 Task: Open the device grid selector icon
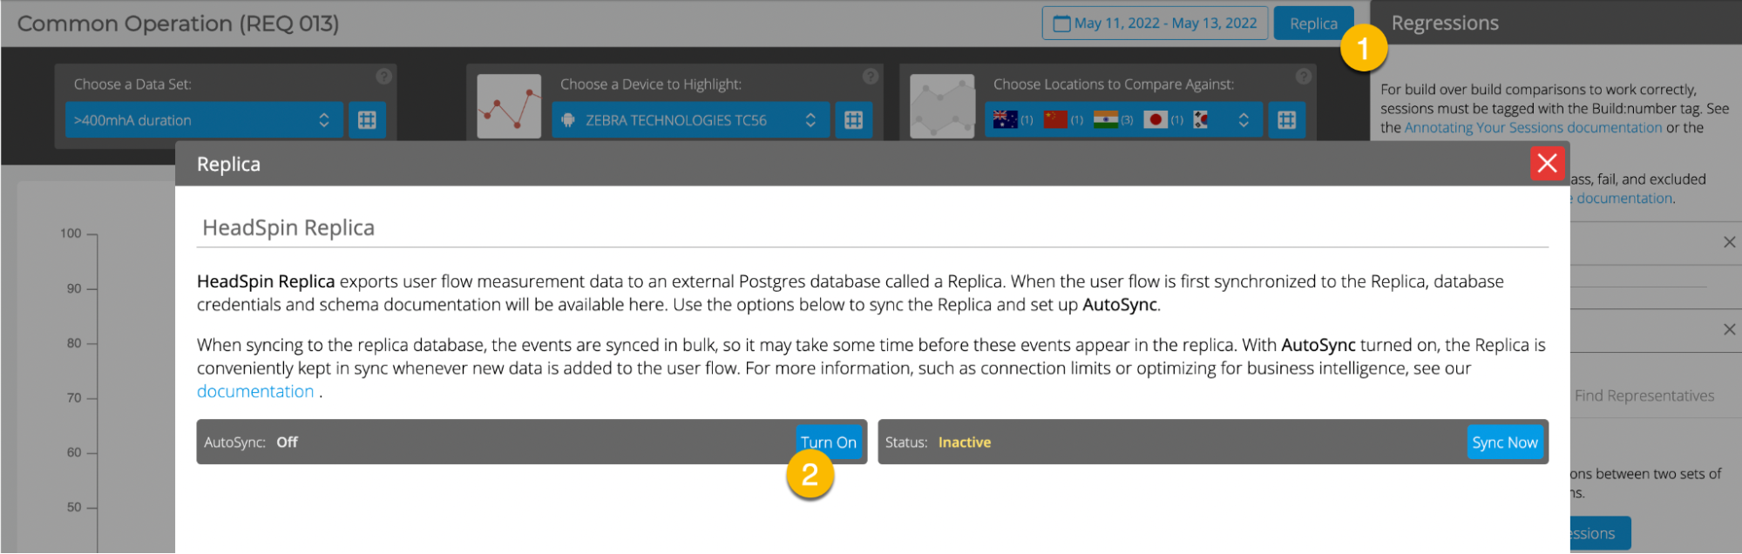click(853, 120)
